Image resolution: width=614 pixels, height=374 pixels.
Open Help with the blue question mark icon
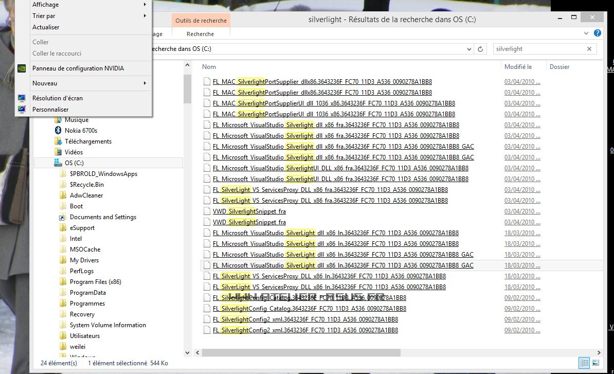[598, 33]
